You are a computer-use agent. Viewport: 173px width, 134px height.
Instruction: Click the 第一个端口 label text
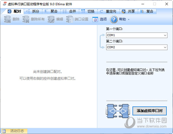pyautogui.click(x=114, y=29)
